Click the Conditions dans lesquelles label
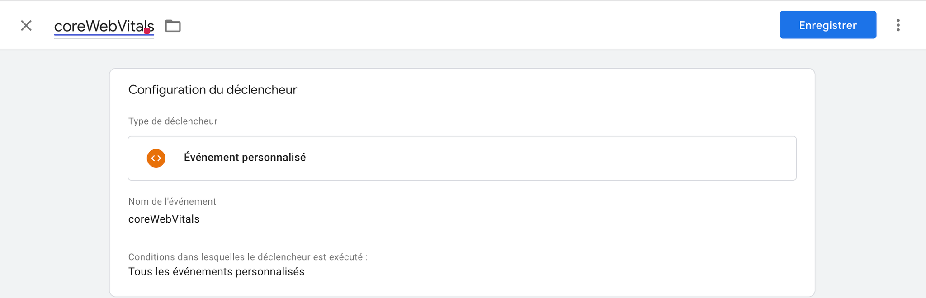 tap(248, 257)
